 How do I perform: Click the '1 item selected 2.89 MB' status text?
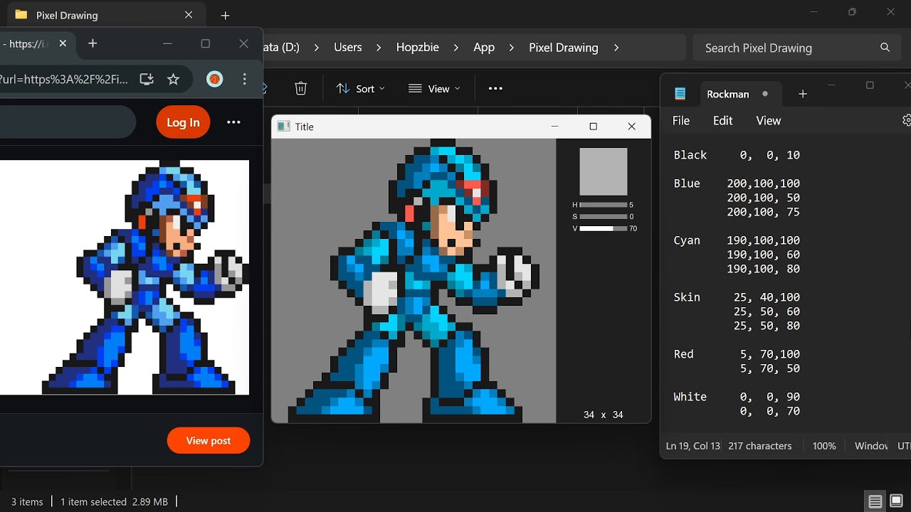114,502
